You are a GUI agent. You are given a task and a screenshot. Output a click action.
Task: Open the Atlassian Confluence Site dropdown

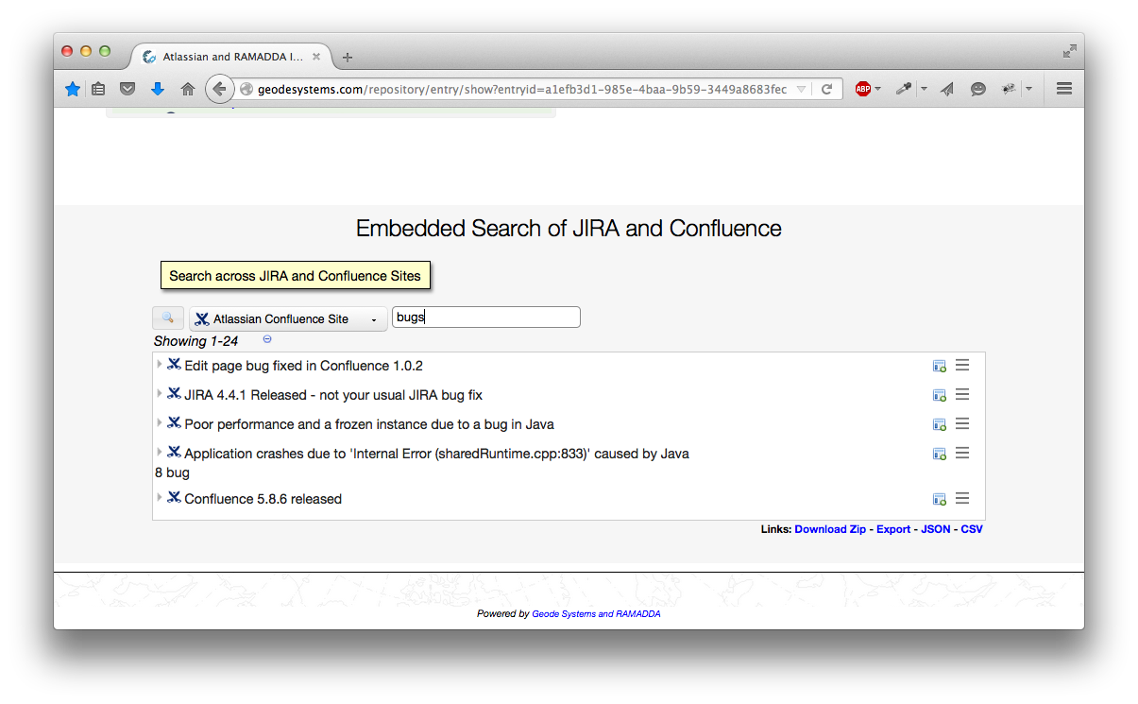[288, 319]
